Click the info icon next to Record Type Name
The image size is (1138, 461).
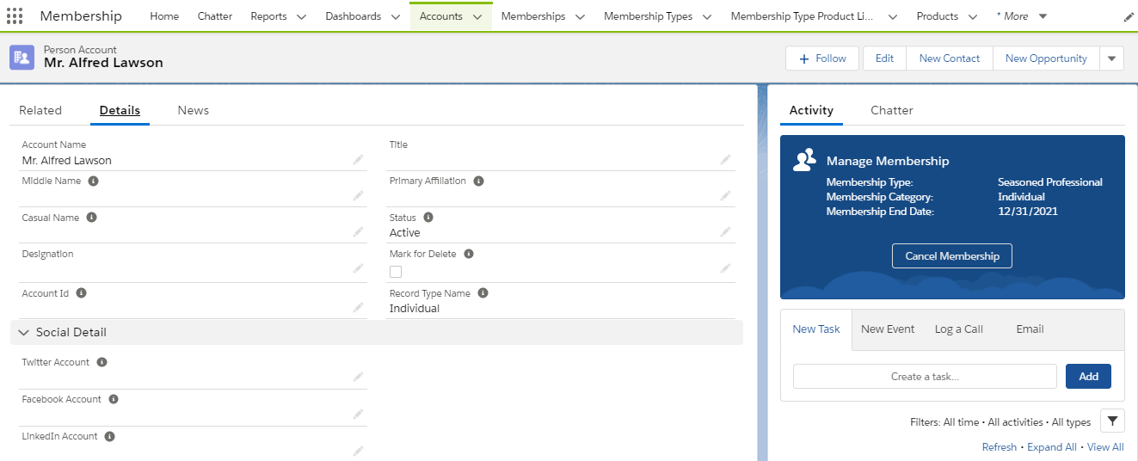[483, 293]
